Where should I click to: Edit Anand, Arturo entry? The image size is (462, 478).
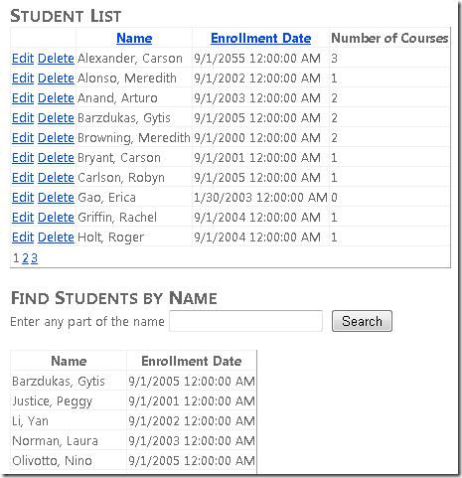coord(23,98)
